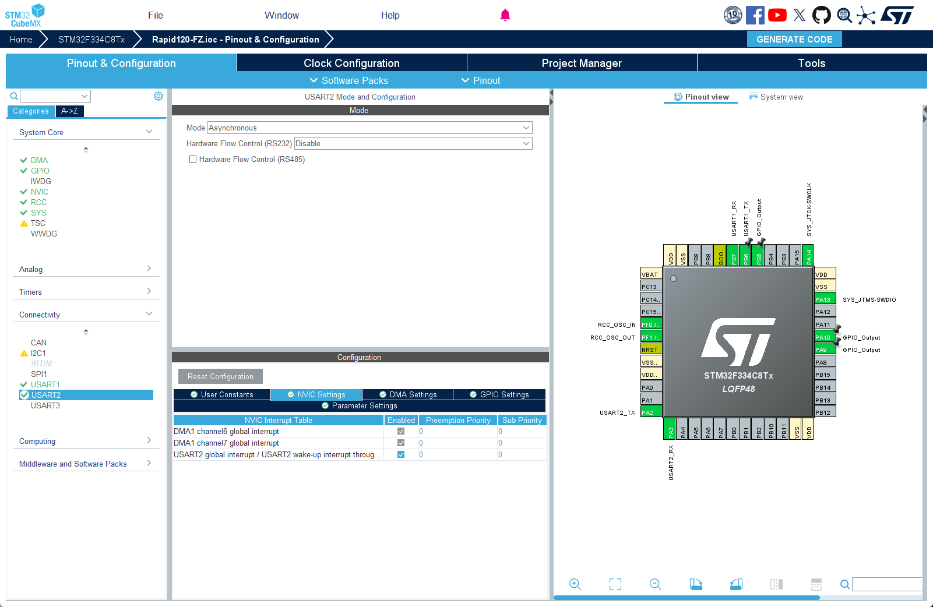Select GPIO in System Core list
This screenshot has height=607, width=933.
pyautogui.click(x=40, y=171)
